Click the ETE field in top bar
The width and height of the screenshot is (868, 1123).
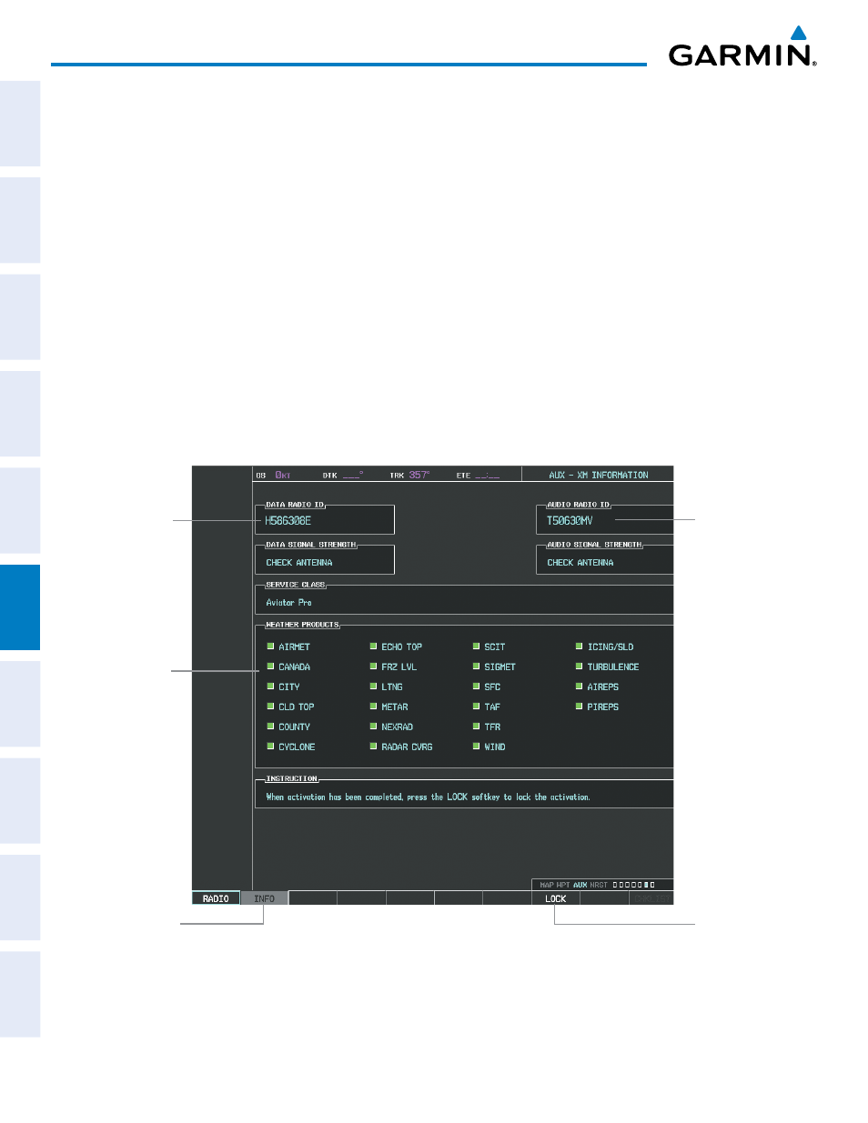pyautogui.click(x=478, y=475)
